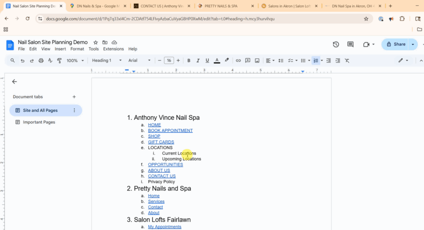Add a comment from the toolbar
424x230 pixels.
248,61
